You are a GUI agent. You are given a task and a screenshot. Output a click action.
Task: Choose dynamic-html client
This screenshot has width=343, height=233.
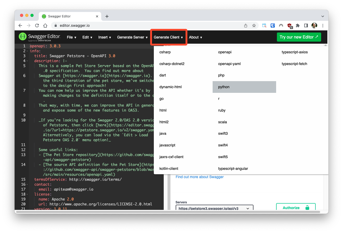click(x=183, y=87)
